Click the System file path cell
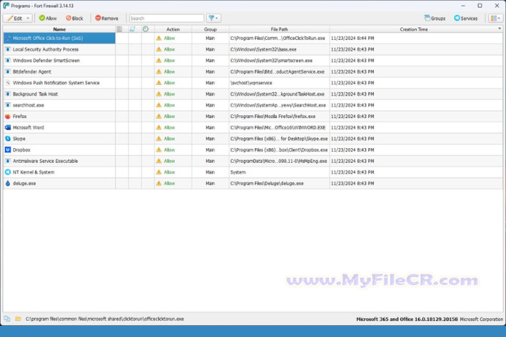Screen dimensions: 506x337 pyautogui.click(x=279, y=172)
